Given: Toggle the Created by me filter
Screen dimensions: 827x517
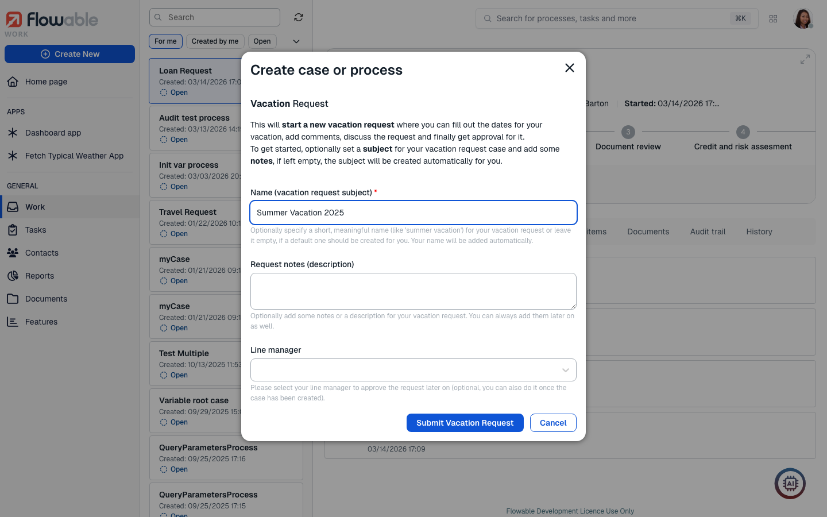Looking at the screenshot, I should (x=215, y=41).
